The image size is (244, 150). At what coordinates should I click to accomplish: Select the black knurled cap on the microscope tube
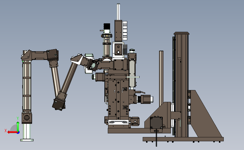click(x=107, y=26)
